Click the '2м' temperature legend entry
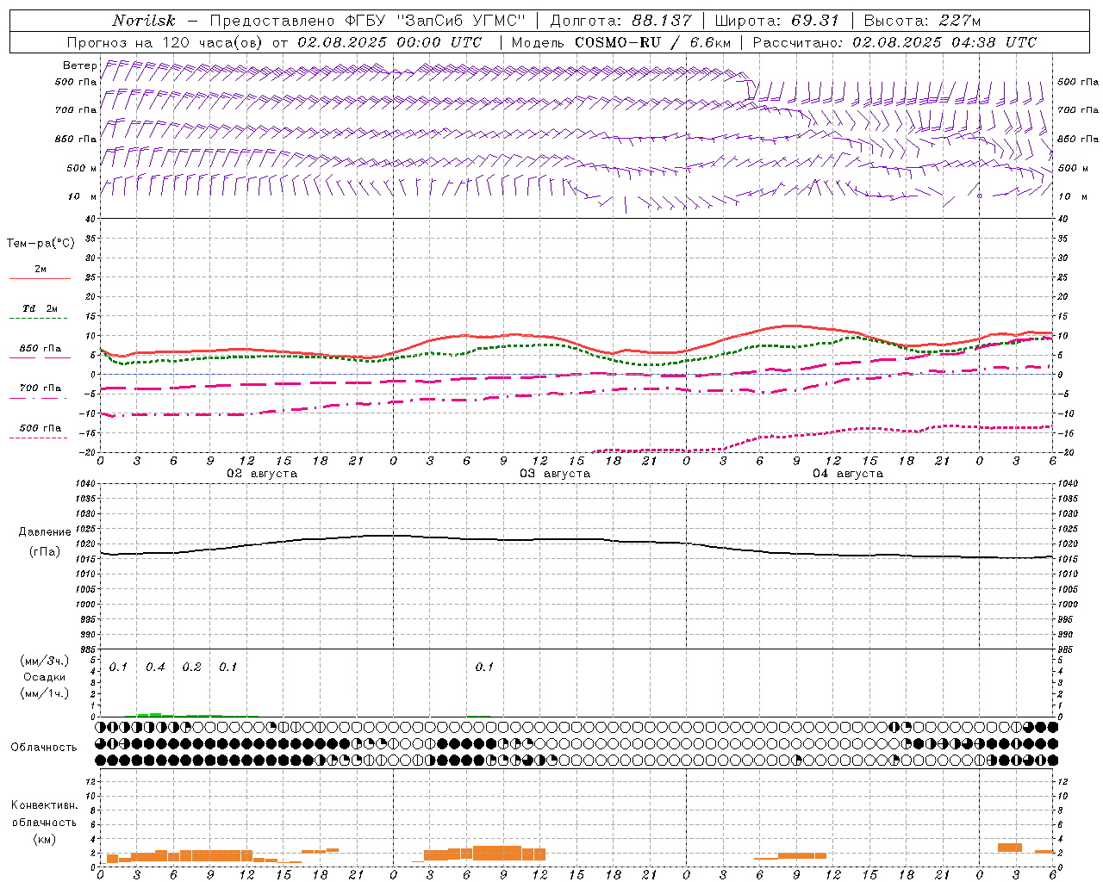 41,269
